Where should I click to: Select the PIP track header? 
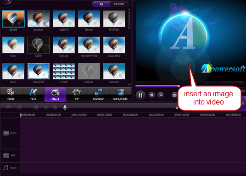click(x=10, y=155)
